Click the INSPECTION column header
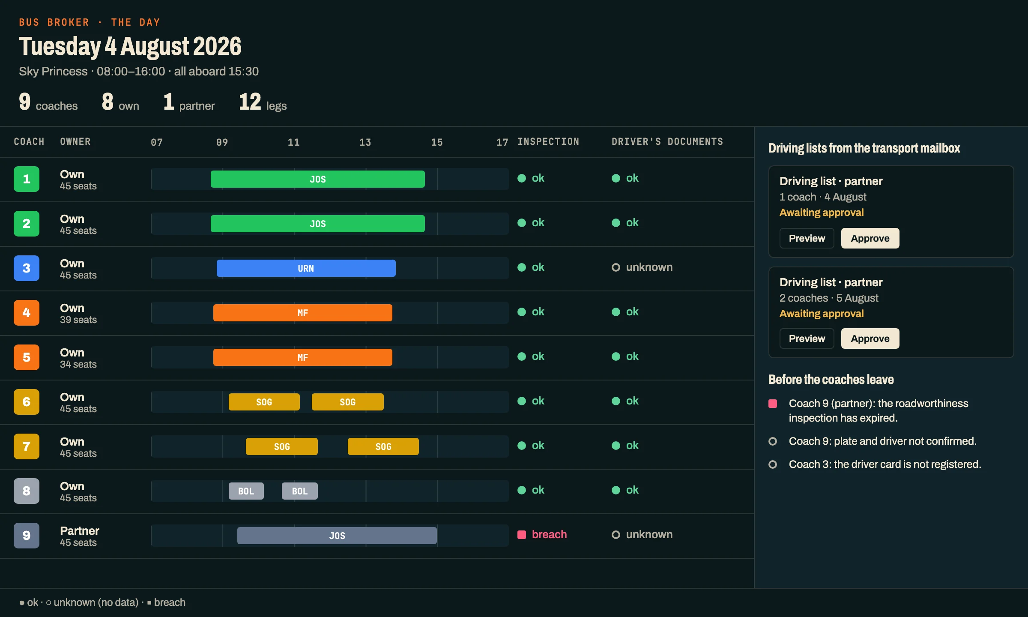The height and width of the screenshot is (617, 1028). tap(548, 142)
